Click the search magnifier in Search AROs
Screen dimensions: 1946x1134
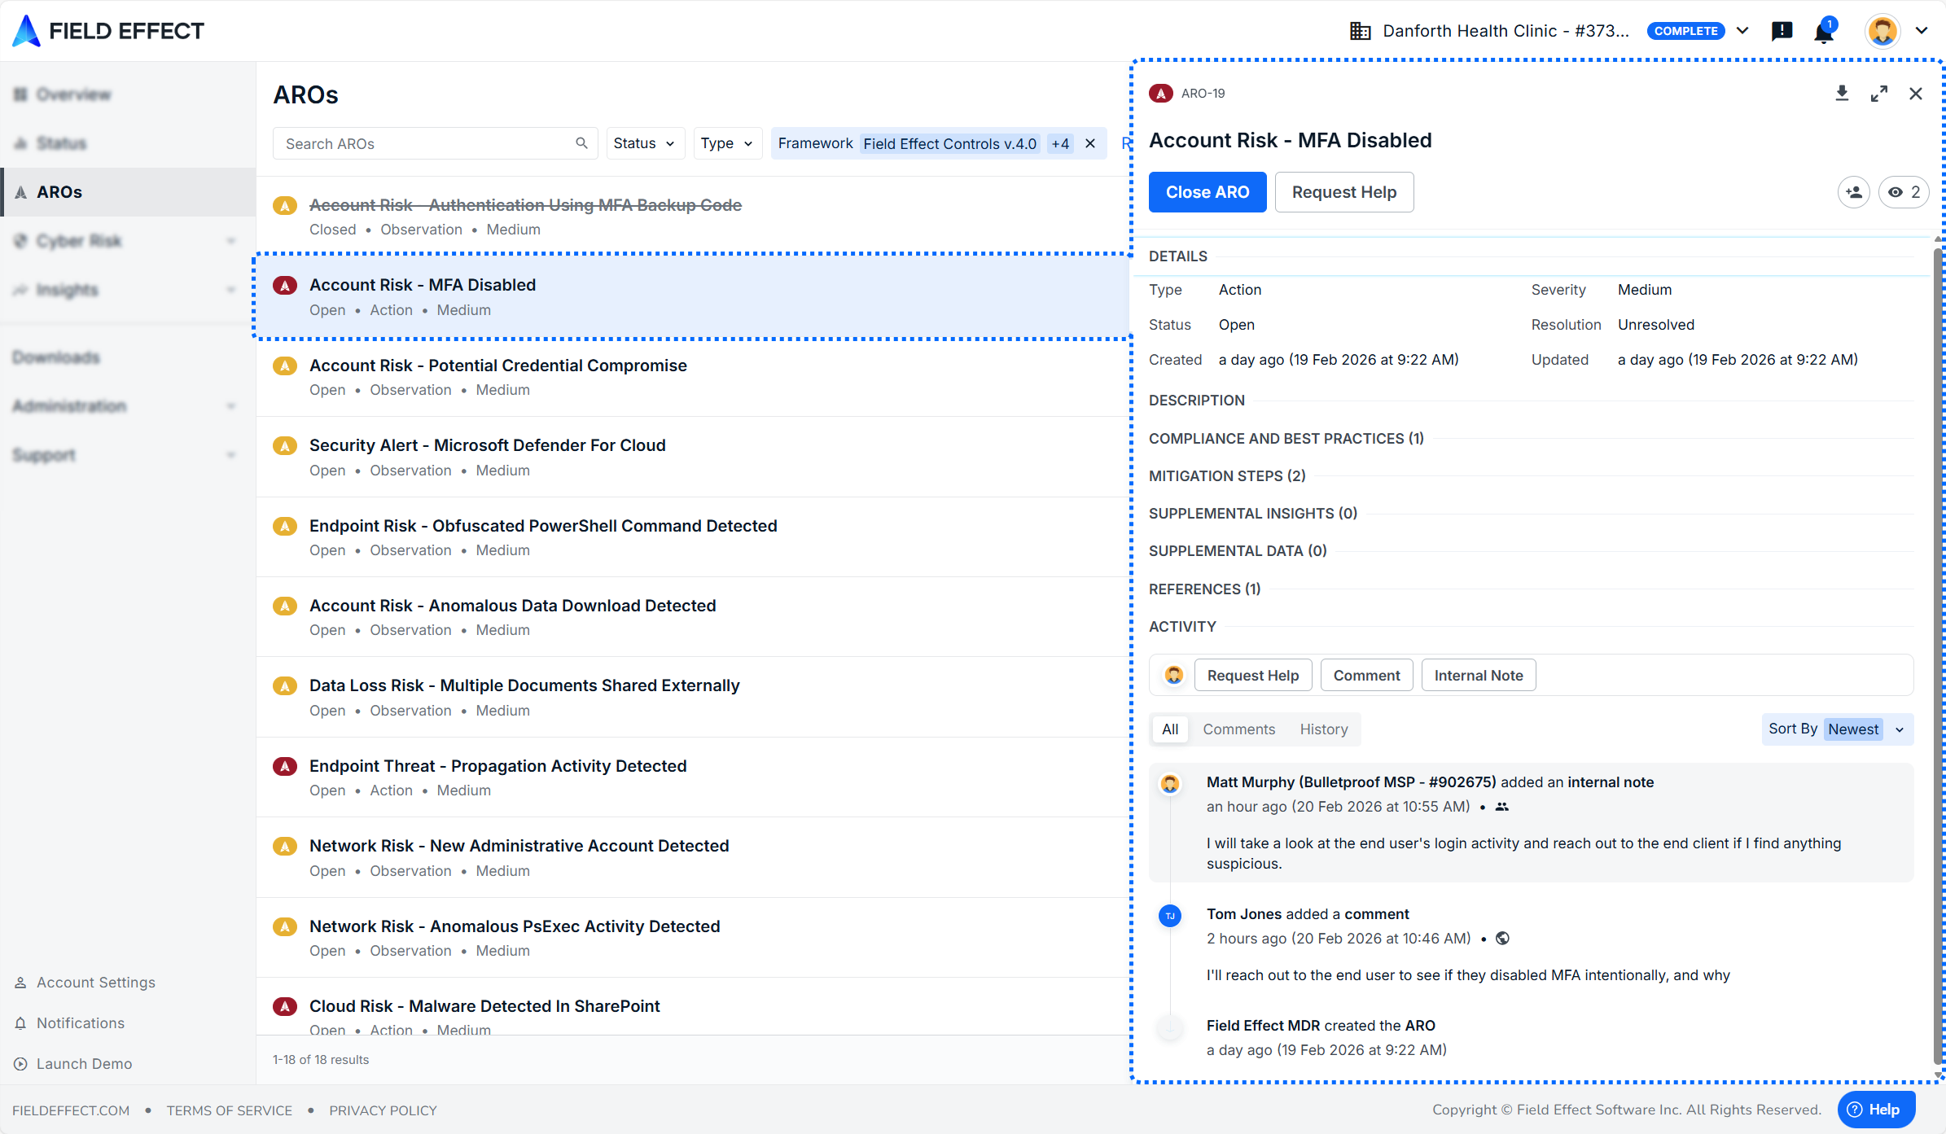(581, 143)
